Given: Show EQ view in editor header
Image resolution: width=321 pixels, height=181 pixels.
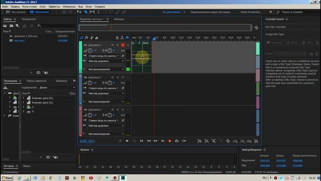Looking at the screenshot, I should click(x=97, y=38).
